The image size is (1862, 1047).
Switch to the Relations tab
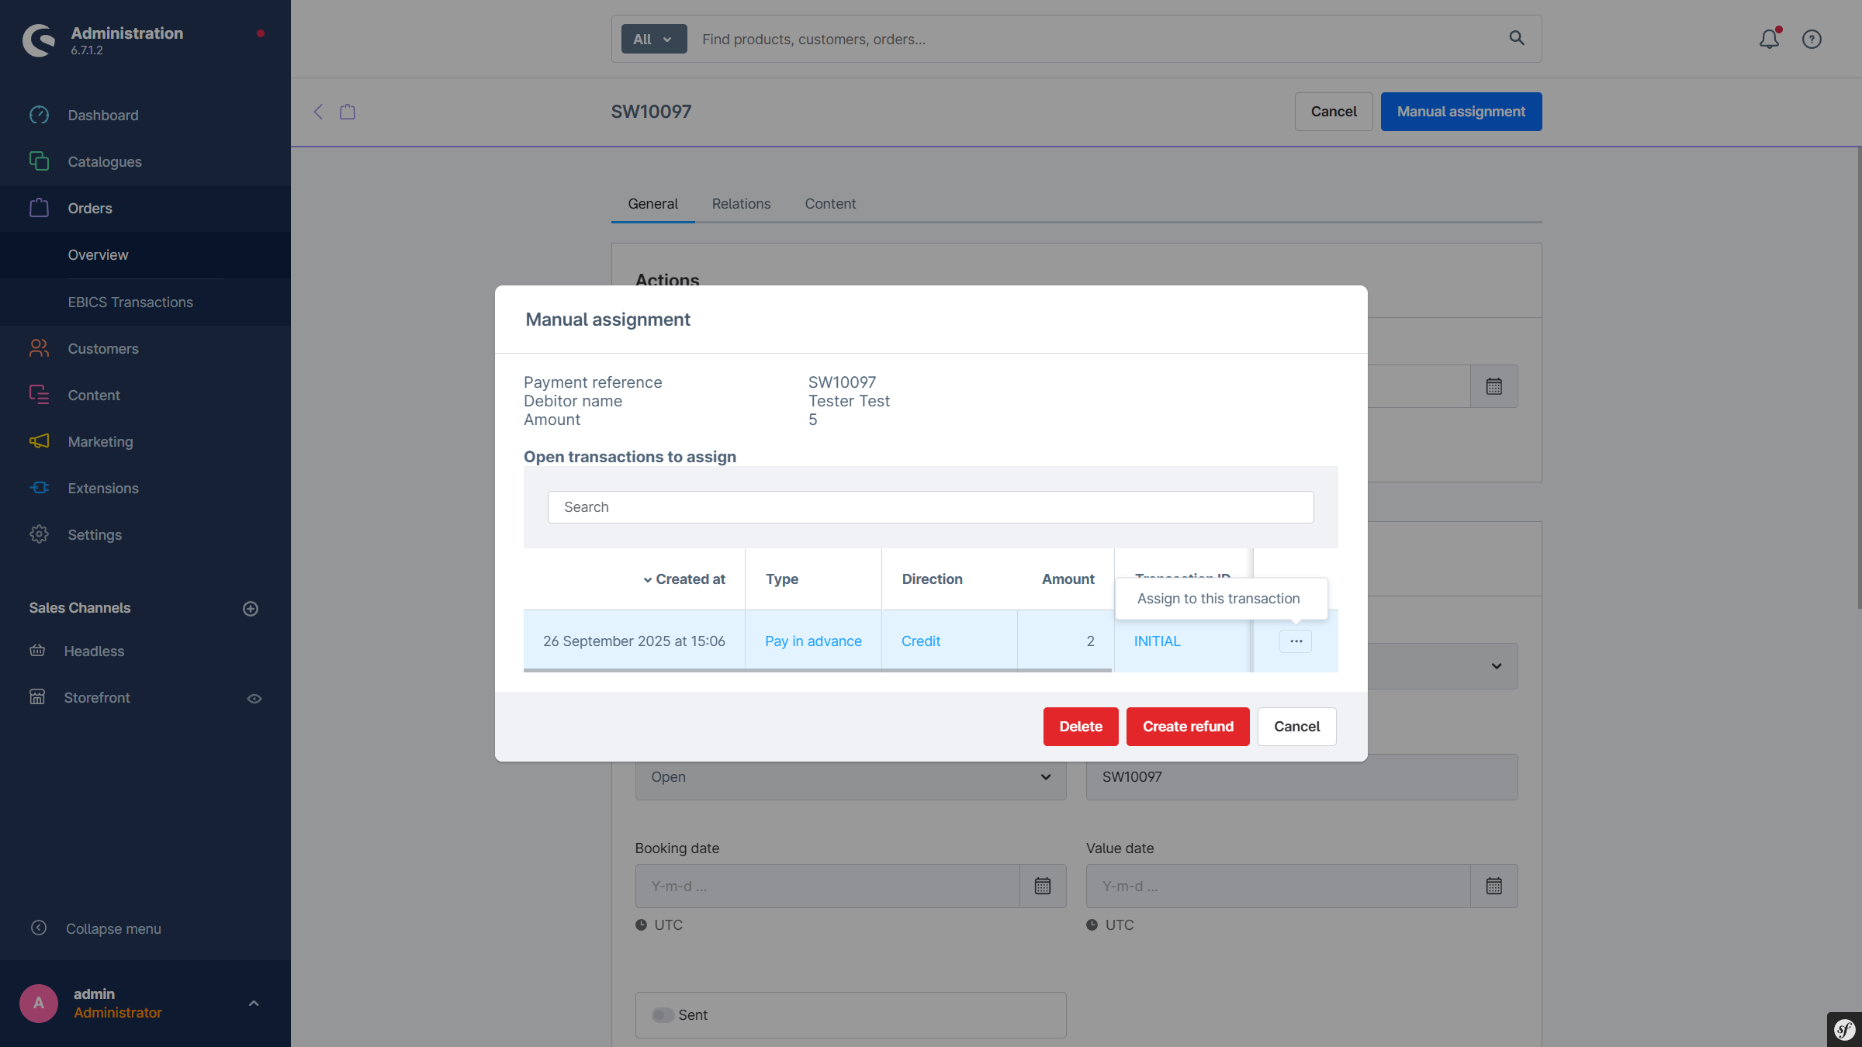(741, 204)
